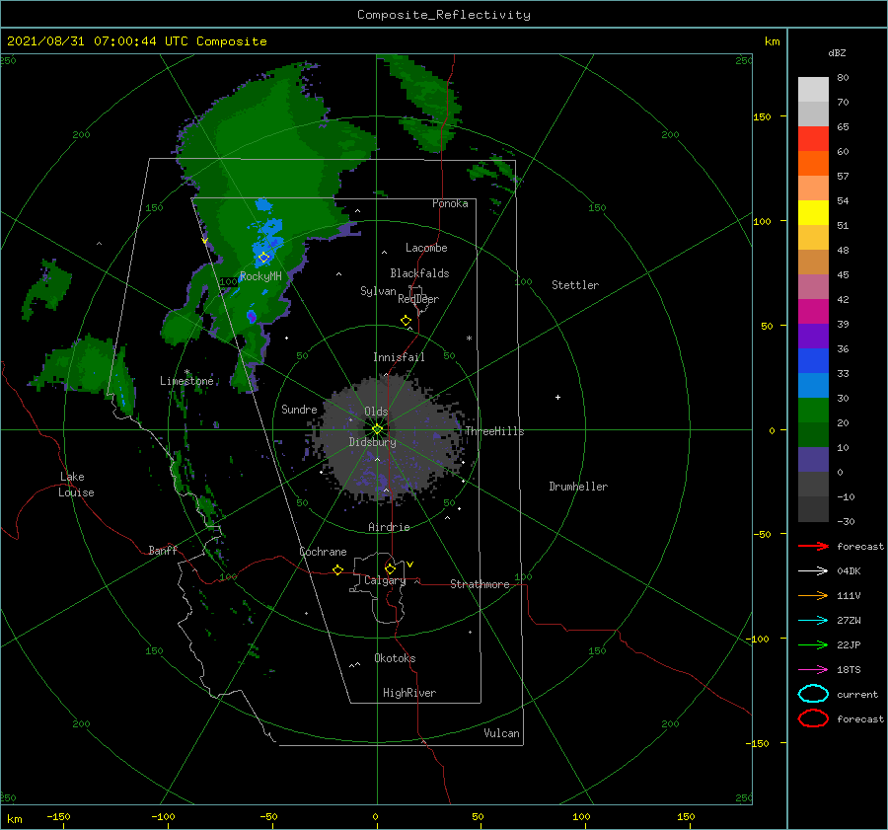The height and width of the screenshot is (830, 888).
Task: Click the 33 dBZ blue color swatch
Action: (813, 360)
